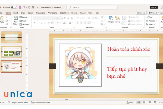Click the Bullets list icon
This screenshot has width=163, height=109.
point(78,18)
